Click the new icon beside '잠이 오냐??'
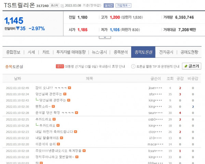Viewport: 205px width, 164px height. 70,88
